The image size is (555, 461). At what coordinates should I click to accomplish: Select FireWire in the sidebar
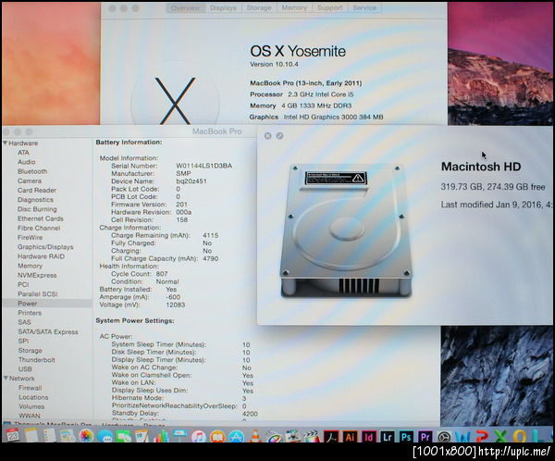coord(31,237)
